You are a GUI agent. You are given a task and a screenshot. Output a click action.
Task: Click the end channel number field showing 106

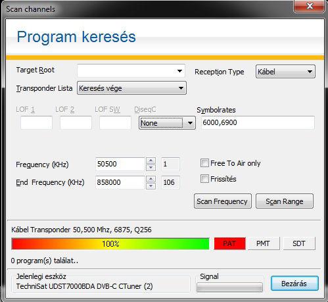[170, 182]
